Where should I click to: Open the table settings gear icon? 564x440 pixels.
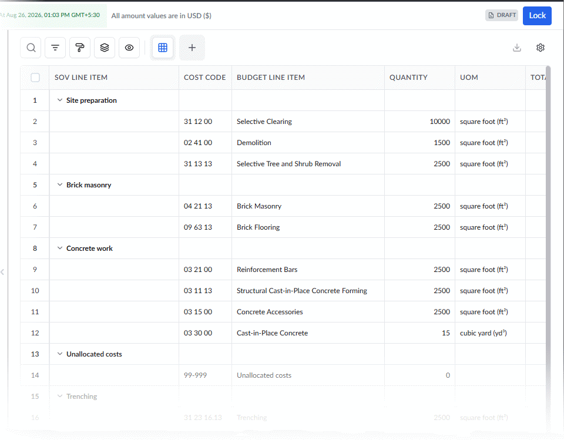pos(540,48)
